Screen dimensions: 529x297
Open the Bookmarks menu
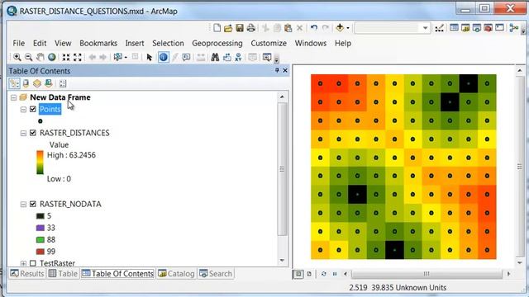point(98,43)
